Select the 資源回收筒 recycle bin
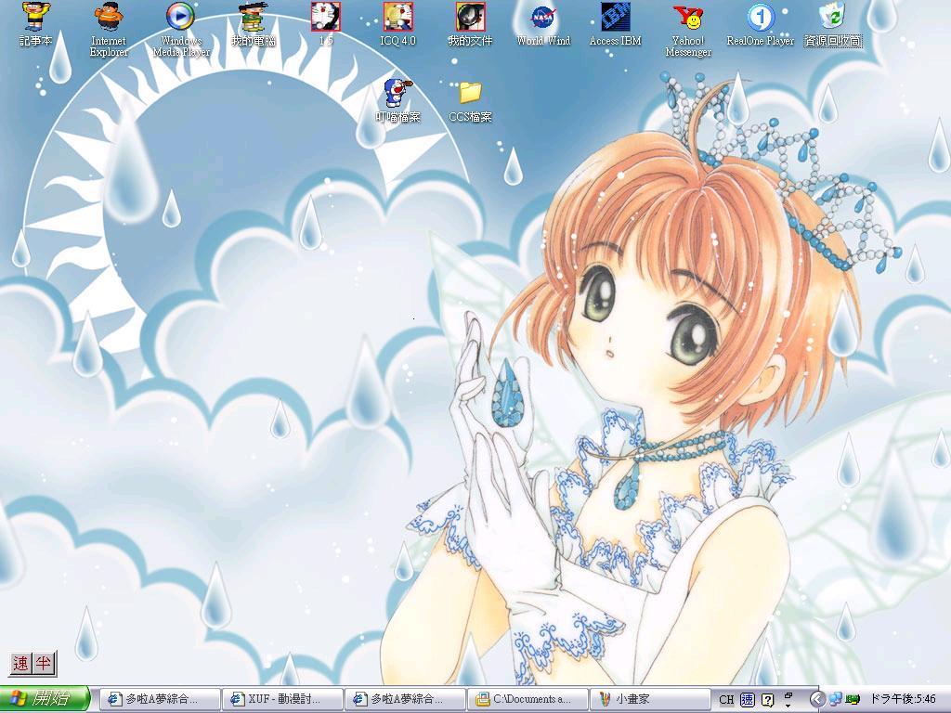 [x=833, y=24]
